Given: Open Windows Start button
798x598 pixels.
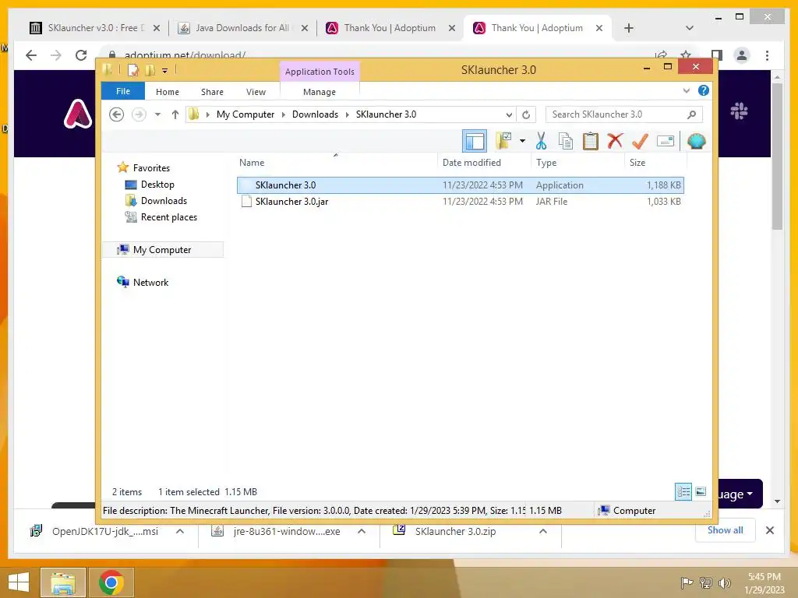Looking at the screenshot, I should [19, 582].
